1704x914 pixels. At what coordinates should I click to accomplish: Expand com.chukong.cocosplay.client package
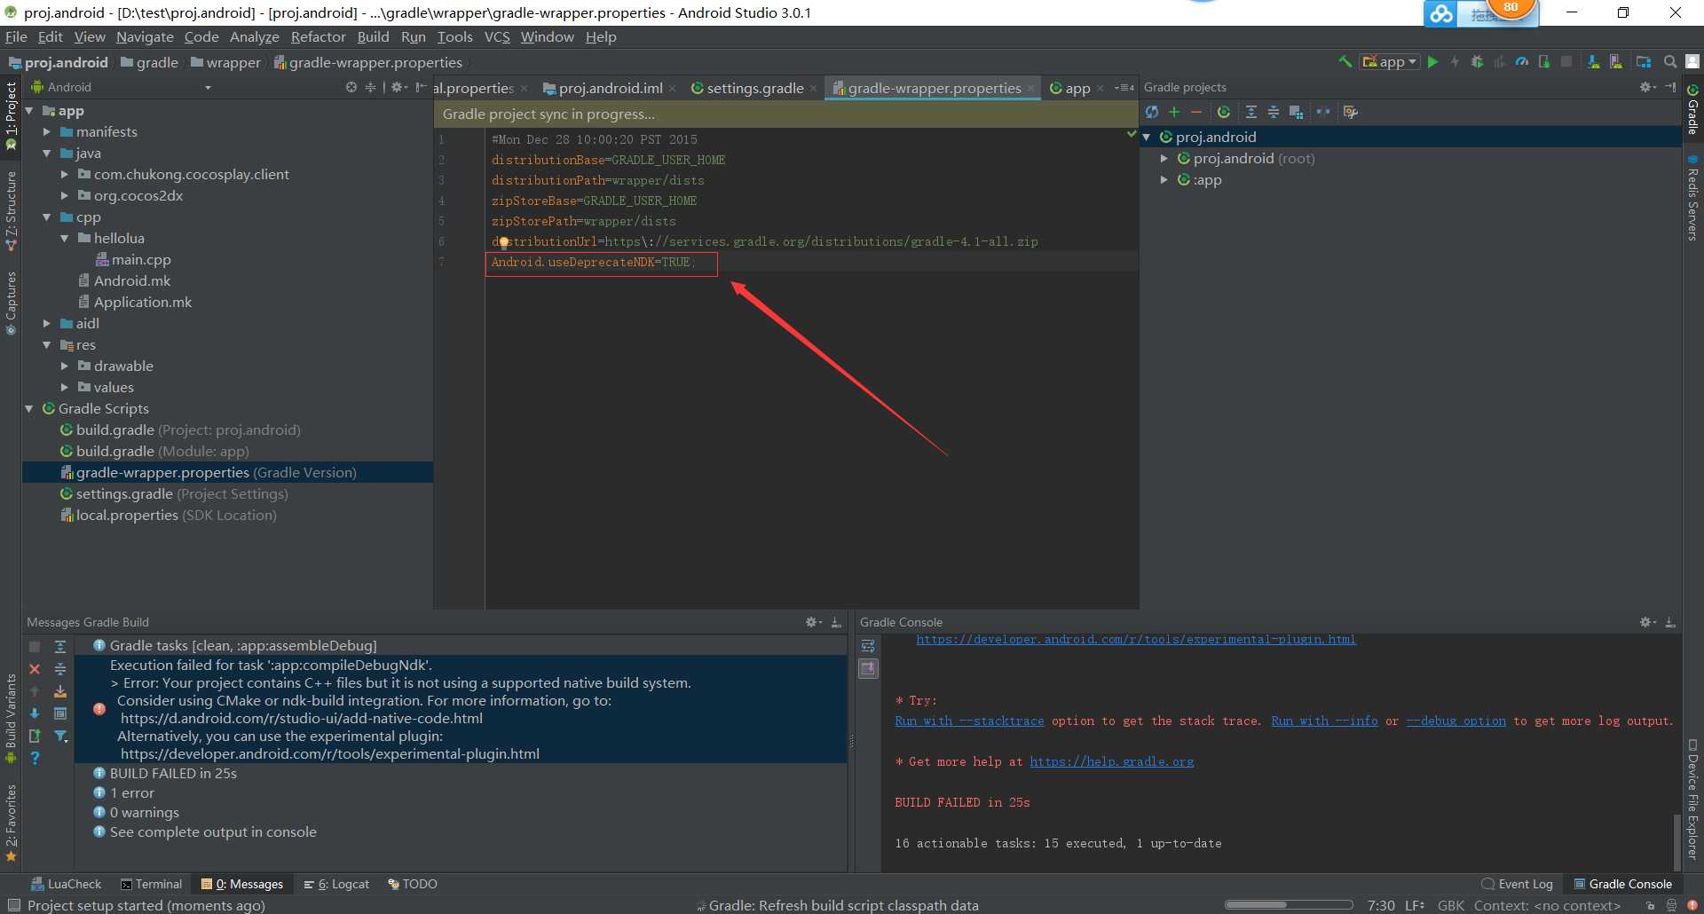[65, 175]
